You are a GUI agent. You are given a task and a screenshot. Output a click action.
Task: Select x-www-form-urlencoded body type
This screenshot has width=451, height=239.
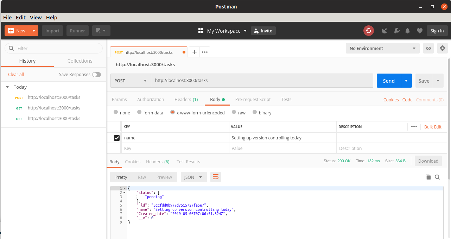click(172, 112)
